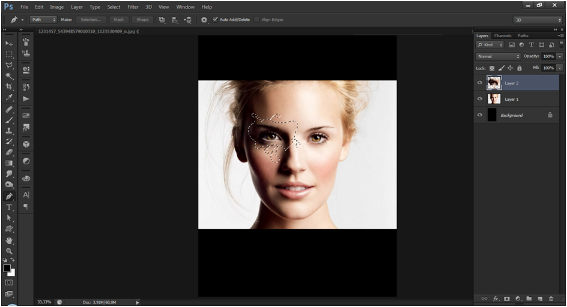Click the Lock transparent pixels icon

tap(492, 68)
